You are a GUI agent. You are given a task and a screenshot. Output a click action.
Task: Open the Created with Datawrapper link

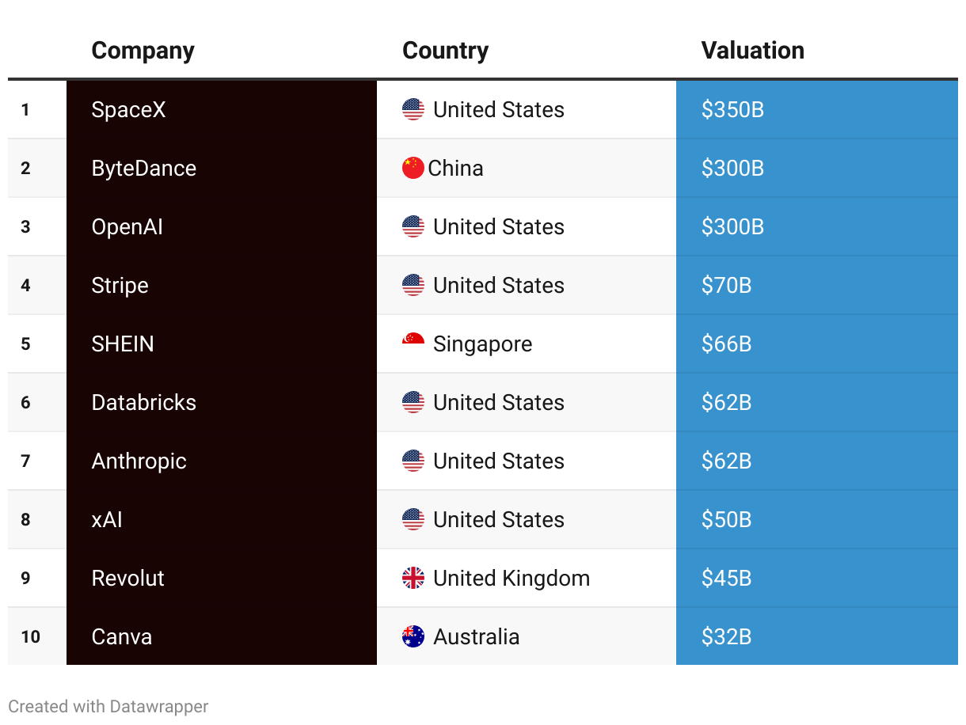pos(108,706)
